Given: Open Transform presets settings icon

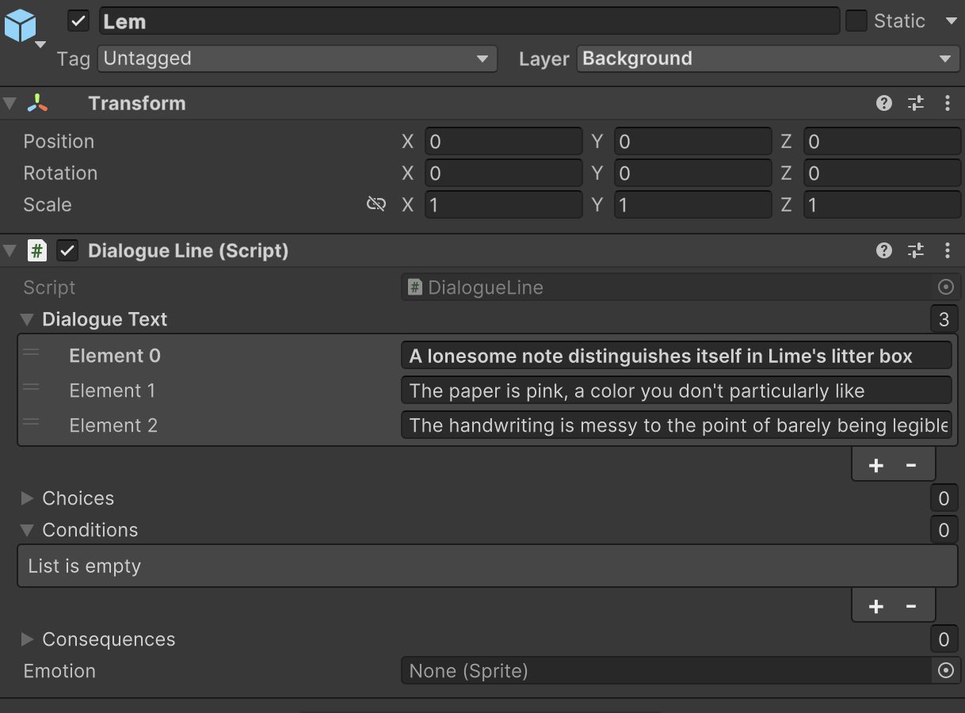Looking at the screenshot, I should point(916,103).
